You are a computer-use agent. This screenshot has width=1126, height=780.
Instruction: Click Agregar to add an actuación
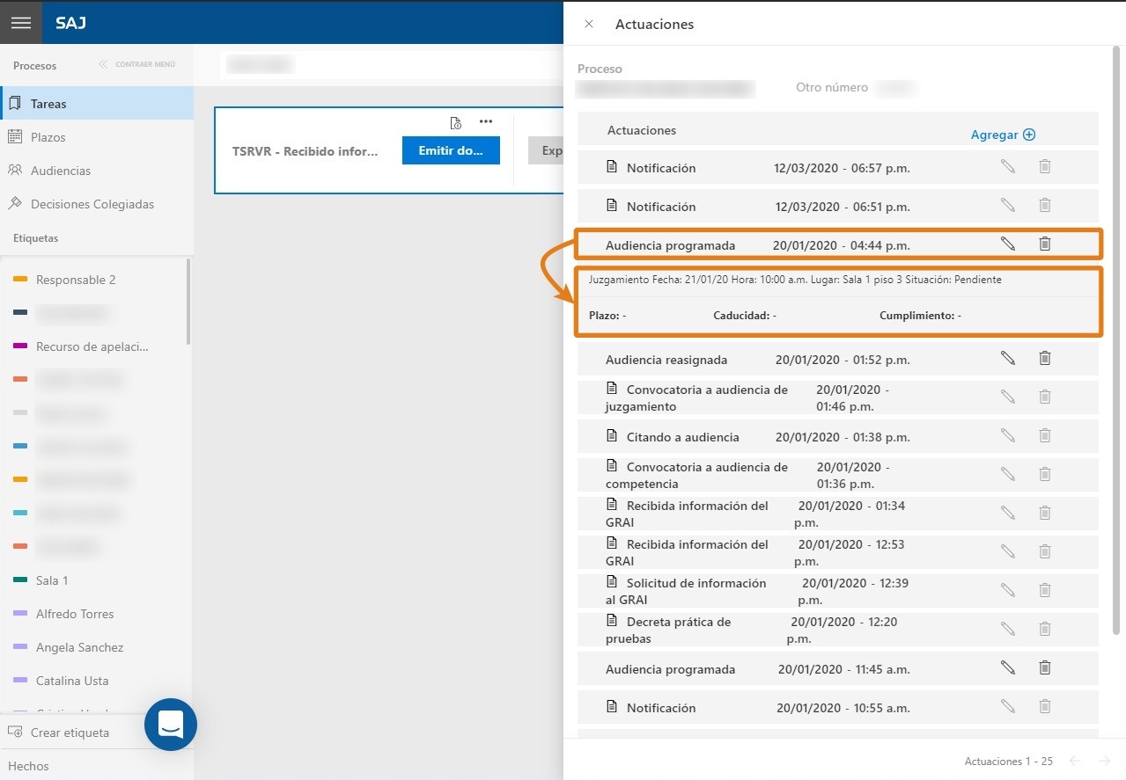[x=1003, y=135]
